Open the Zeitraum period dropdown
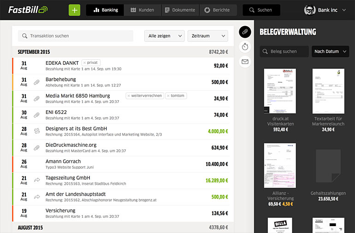Viewport: 355px width, 233px height. [x=207, y=36]
